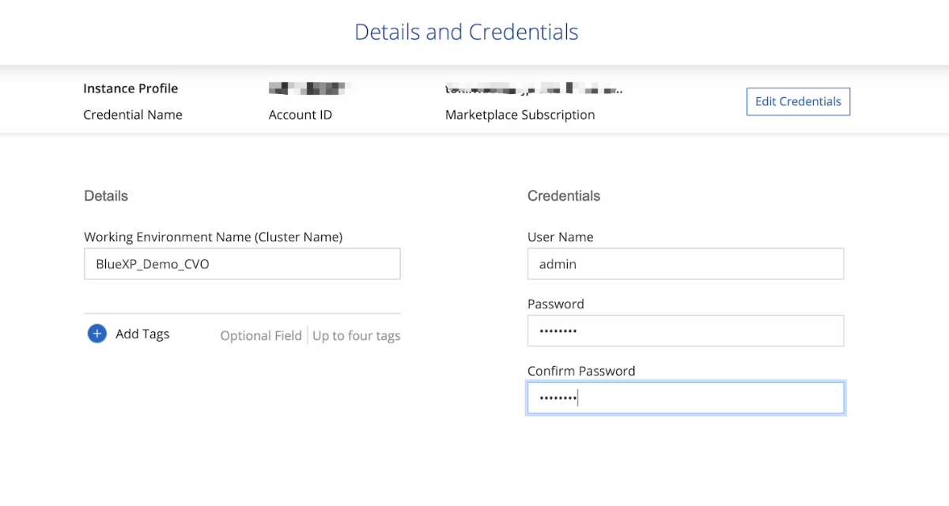949x506 pixels.
Task: Click the Add Tags label text
Action: pos(142,334)
